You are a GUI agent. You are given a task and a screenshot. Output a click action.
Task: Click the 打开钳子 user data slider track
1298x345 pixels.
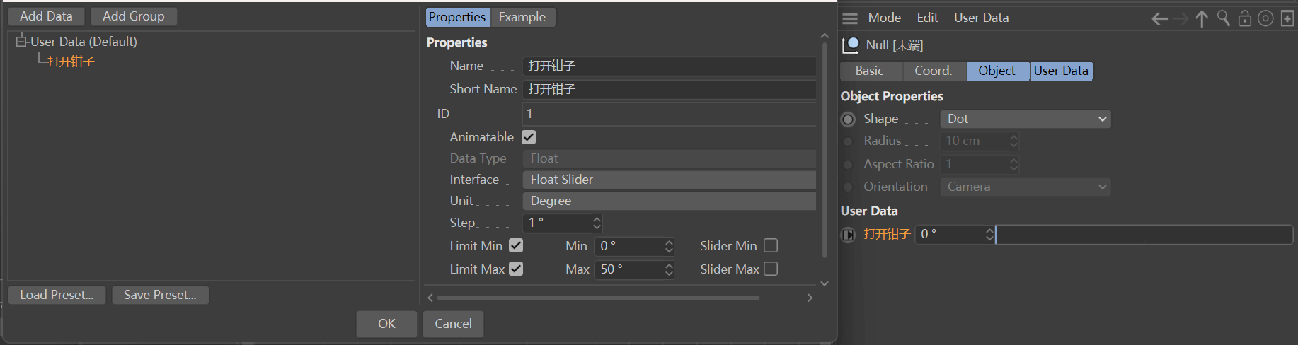[1144, 235]
